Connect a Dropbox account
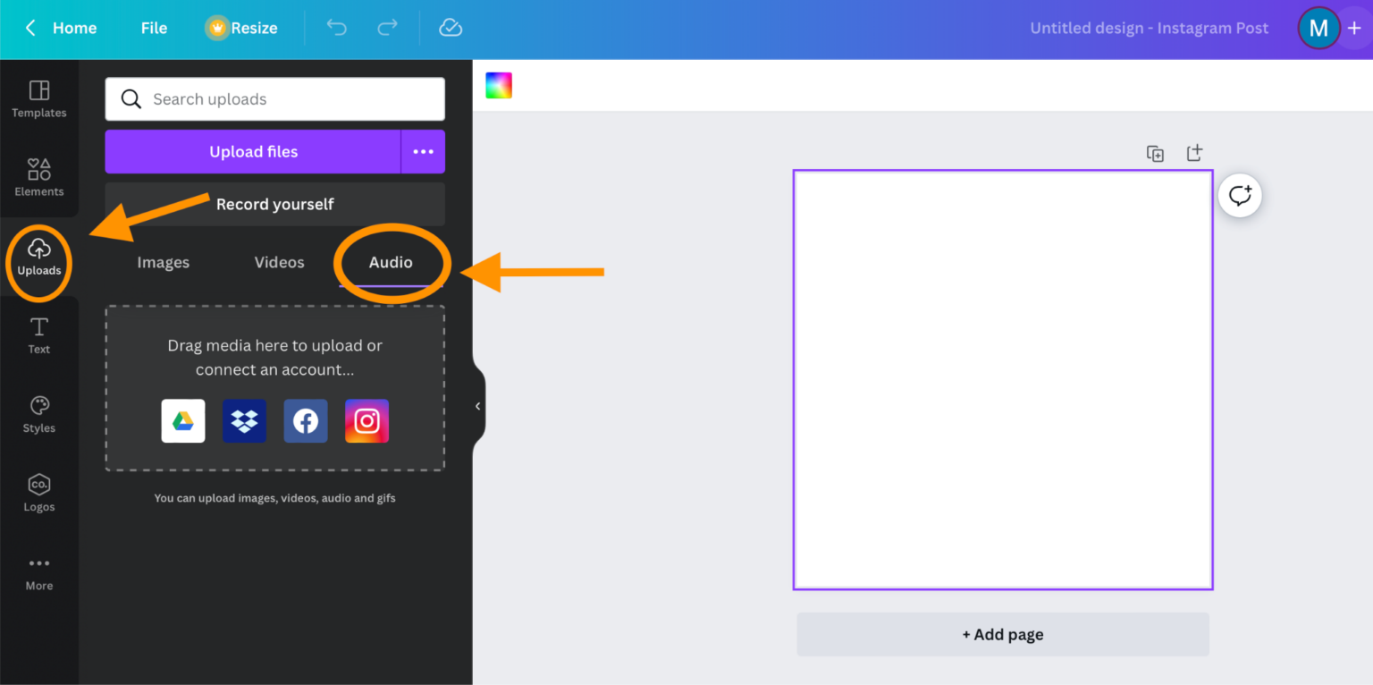This screenshot has width=1373, height=685. tap(244, 420)
